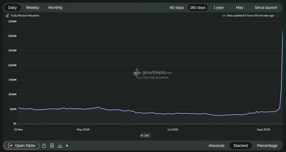Select the 90 days timespan
286x152 pixels.
pos(177,8)
